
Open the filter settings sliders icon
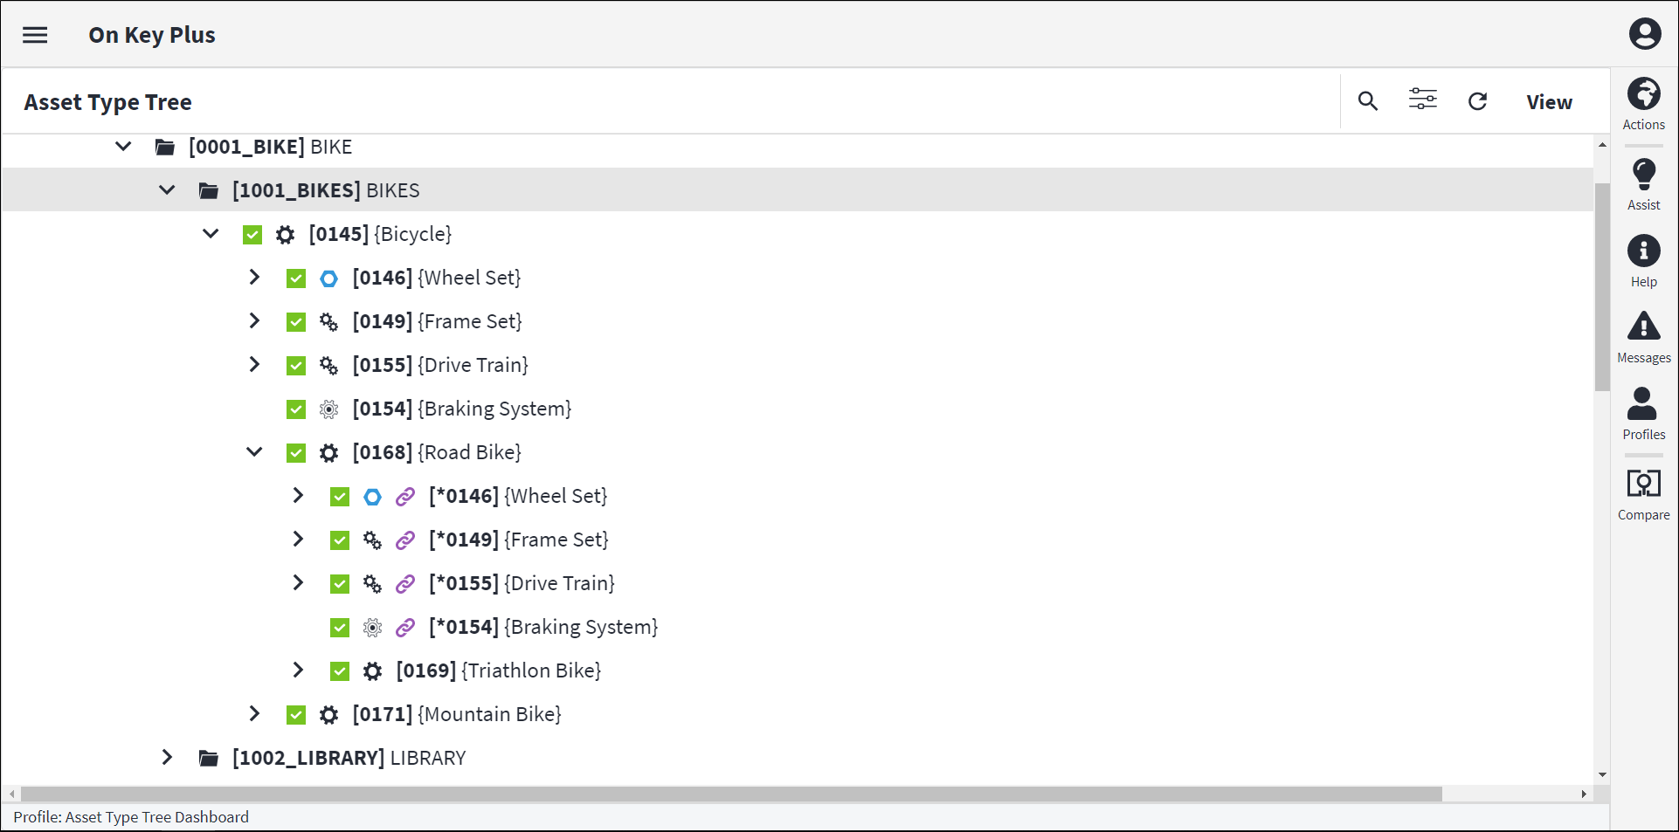tap(1423, 99)
